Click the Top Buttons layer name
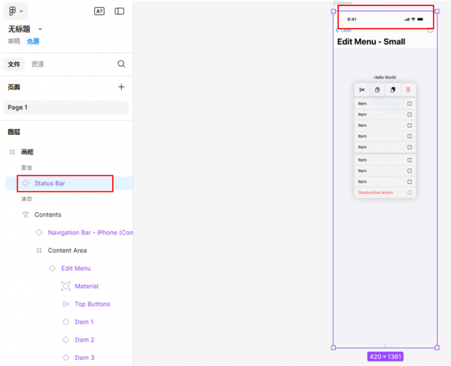 92,304
